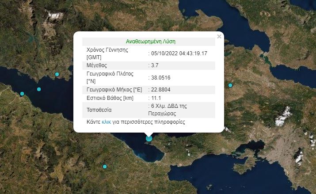Click the large earthquake marker below the popup

point(149,139)
